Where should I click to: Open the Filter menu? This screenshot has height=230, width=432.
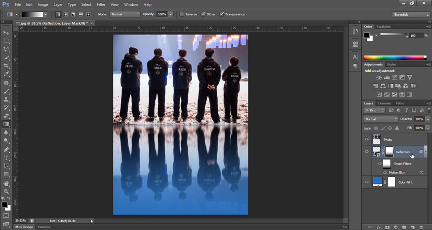(101, 4)
